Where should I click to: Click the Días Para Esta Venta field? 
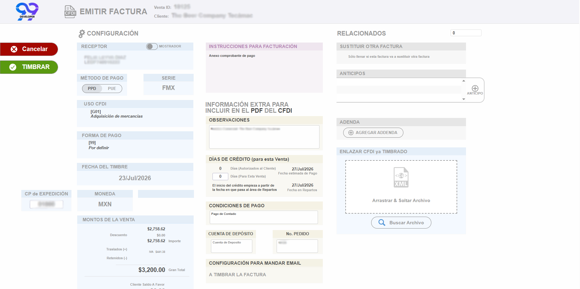[x=220, y=177]
